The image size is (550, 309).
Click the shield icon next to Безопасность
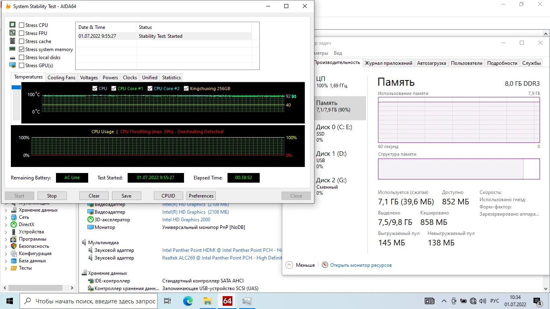click(14, 246)
